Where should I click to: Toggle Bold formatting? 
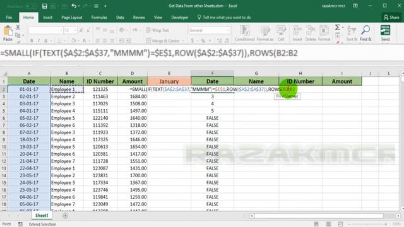coord(32,40)
